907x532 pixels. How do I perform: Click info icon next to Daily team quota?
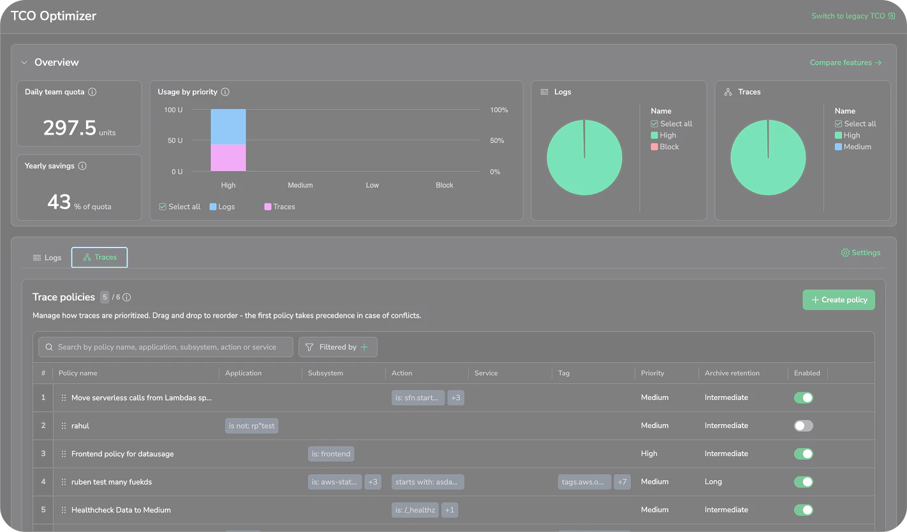pyautogui.click(x=92, y=92)
